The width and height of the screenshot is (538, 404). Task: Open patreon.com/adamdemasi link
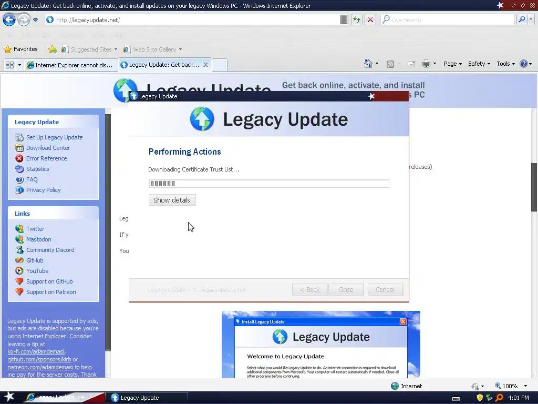point(40,367)
